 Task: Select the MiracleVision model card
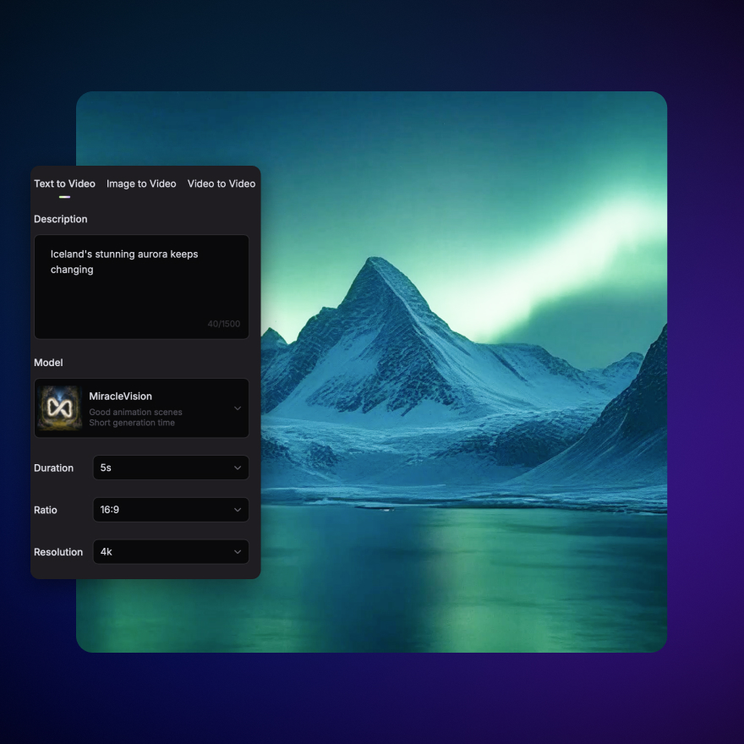pyautogui.click(x=141, y=408)
